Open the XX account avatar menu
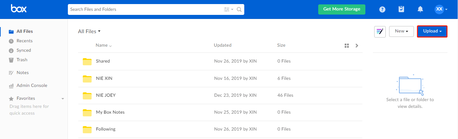 pos(441,9)
